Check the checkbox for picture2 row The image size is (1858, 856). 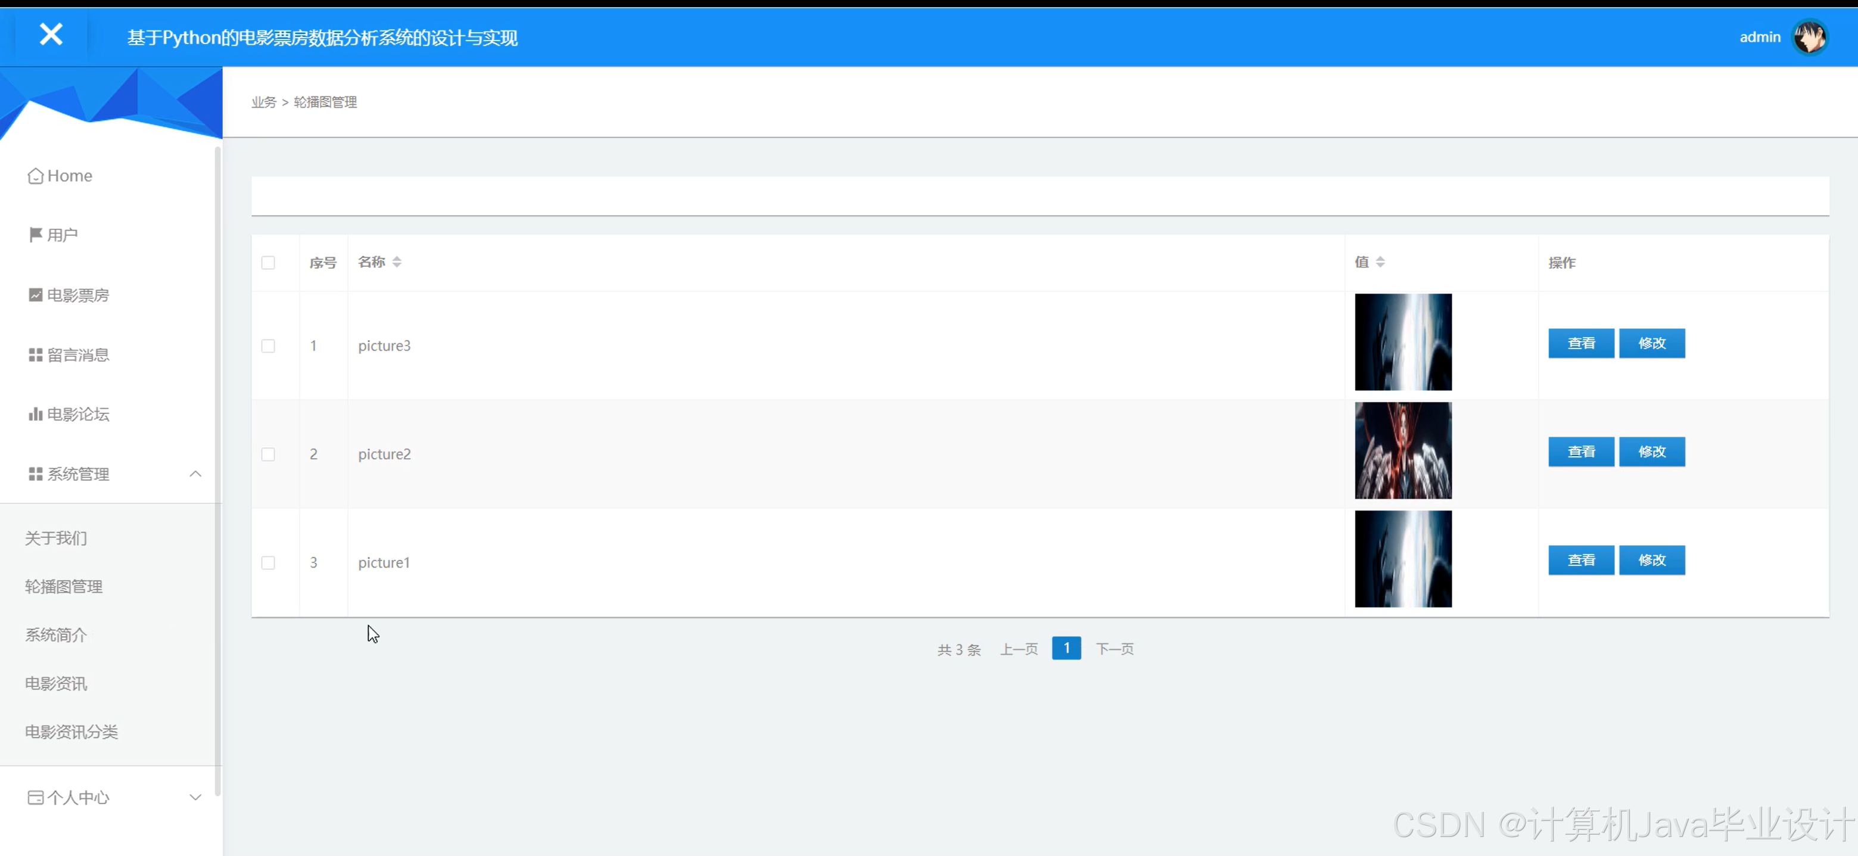coord(268,455)
